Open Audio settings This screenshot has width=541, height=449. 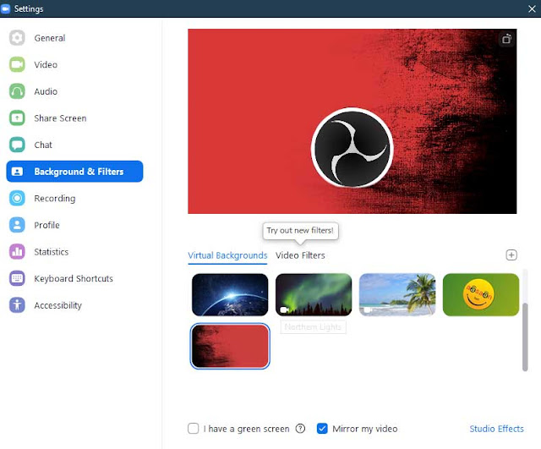coord(75,91)
